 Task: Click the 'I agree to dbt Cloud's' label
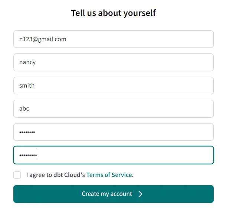(56, 175)
